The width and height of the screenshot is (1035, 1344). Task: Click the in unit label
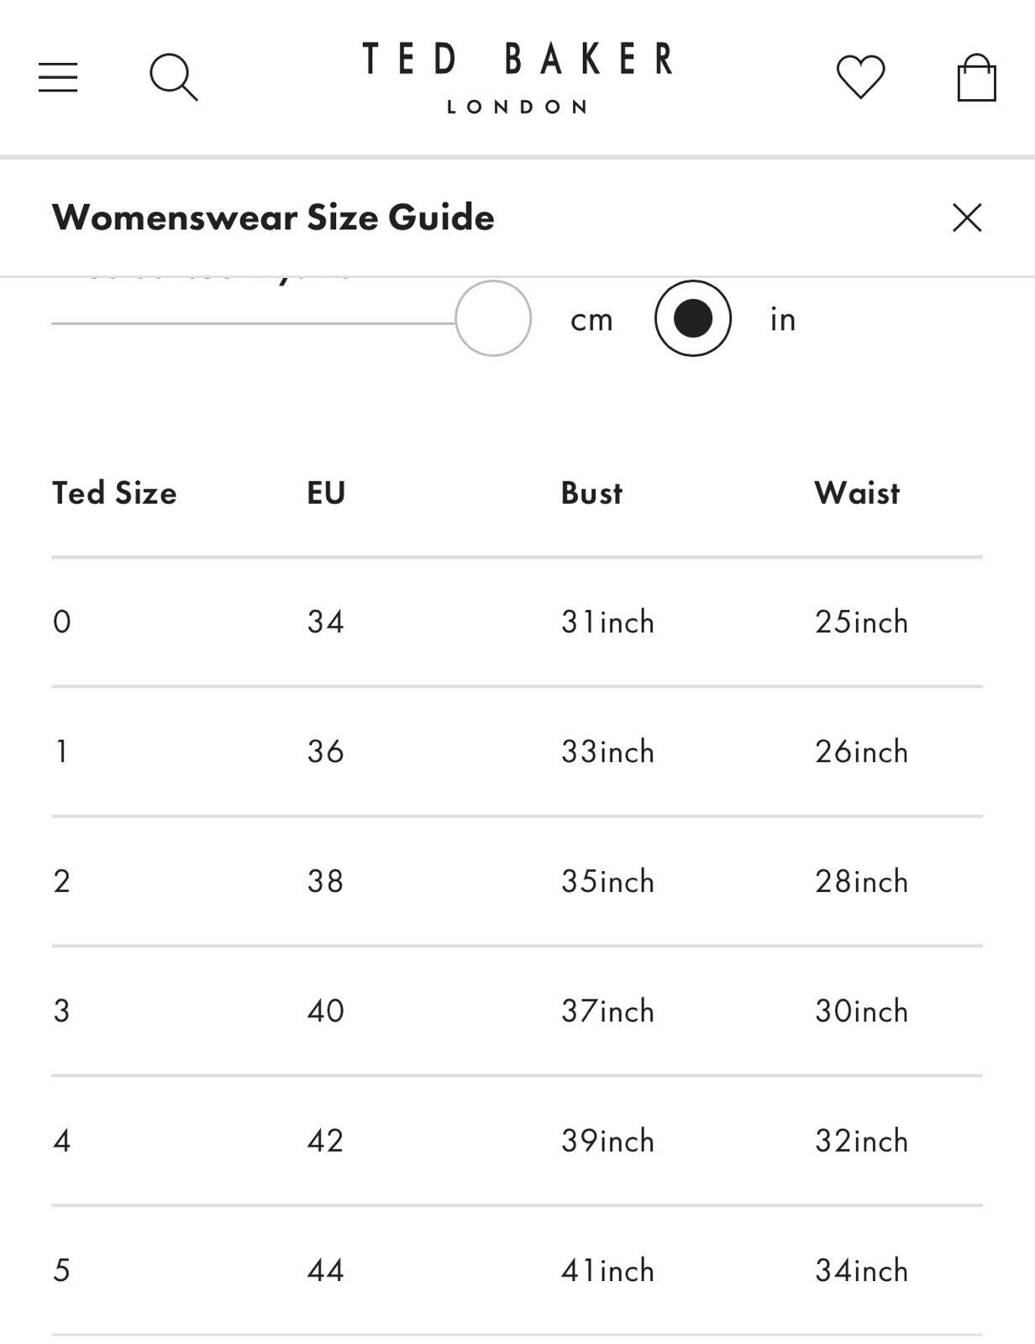coord(782,319)
